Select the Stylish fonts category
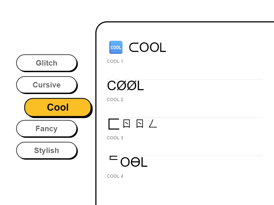Image resolution: width=274 pixels, height=205 pixels. coord(47,150)
